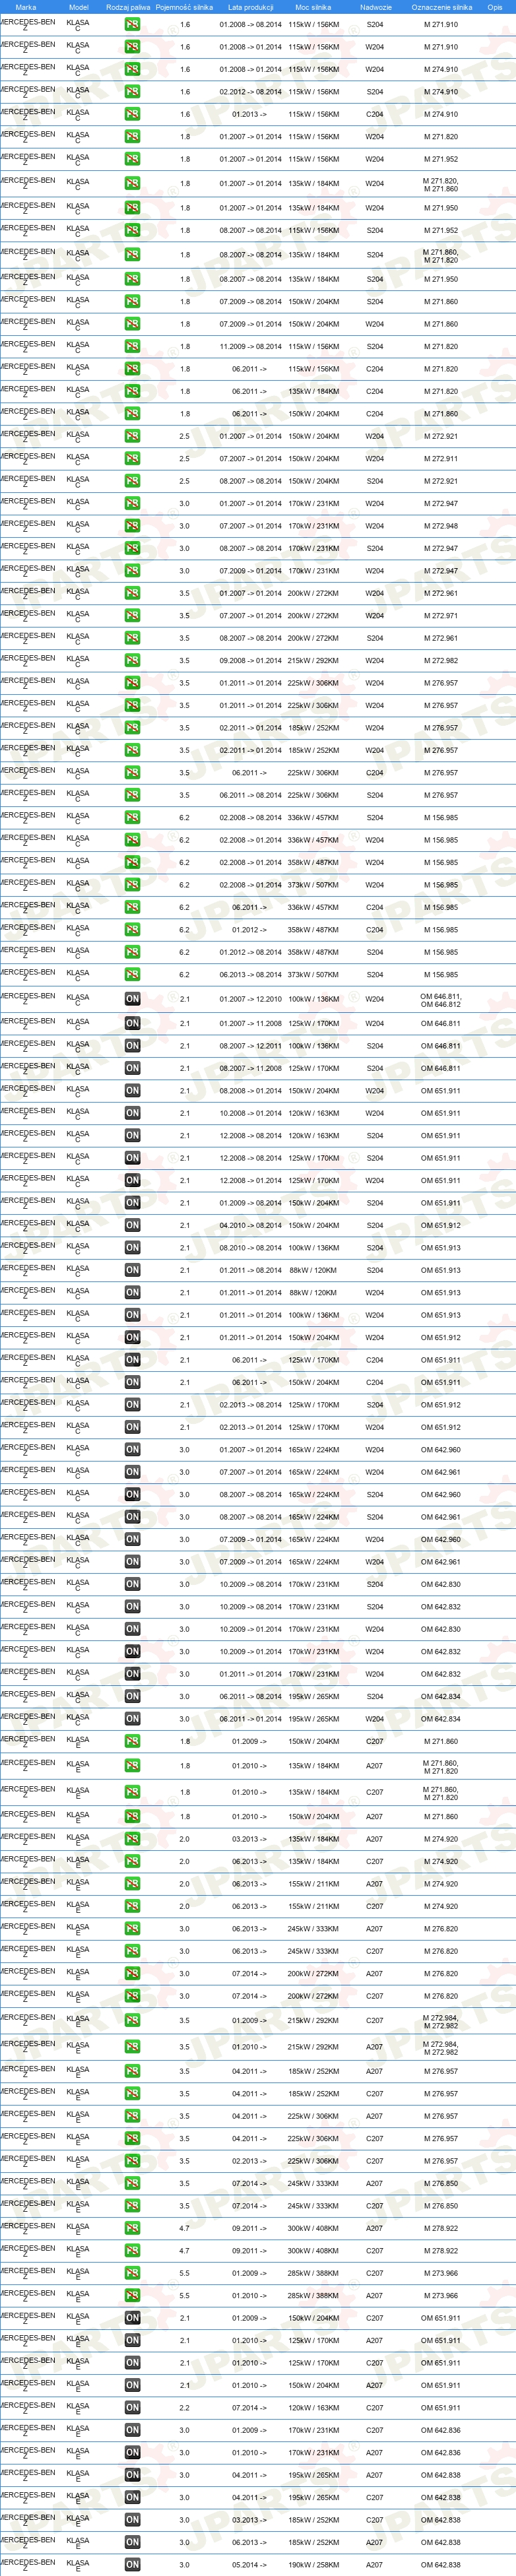Click the Opis column header
Viewport: 516px width, 2576px height.
pyautogui.click(x=495, y=7)
